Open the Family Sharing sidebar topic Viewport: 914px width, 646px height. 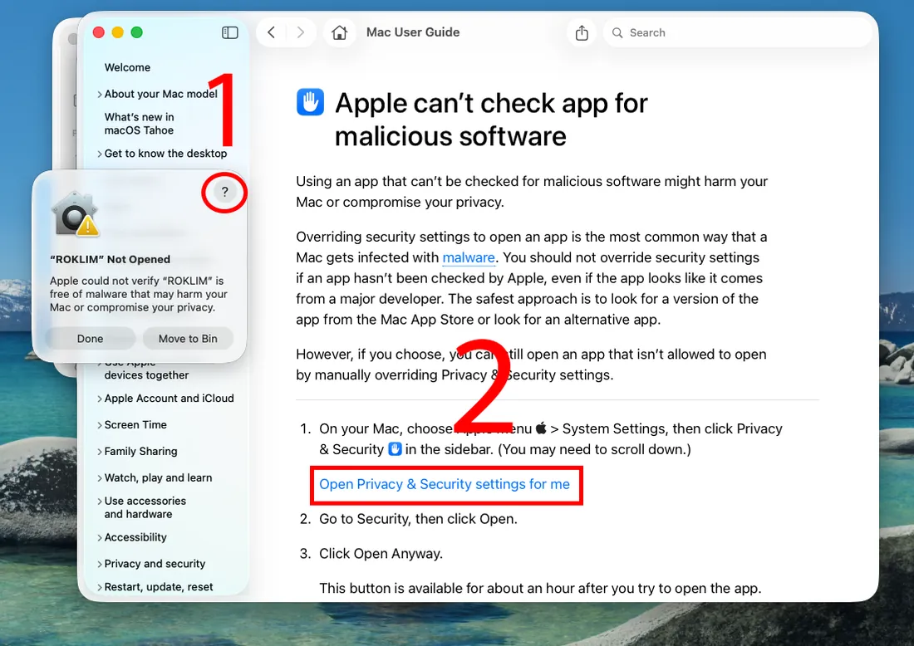pos(140,451)
